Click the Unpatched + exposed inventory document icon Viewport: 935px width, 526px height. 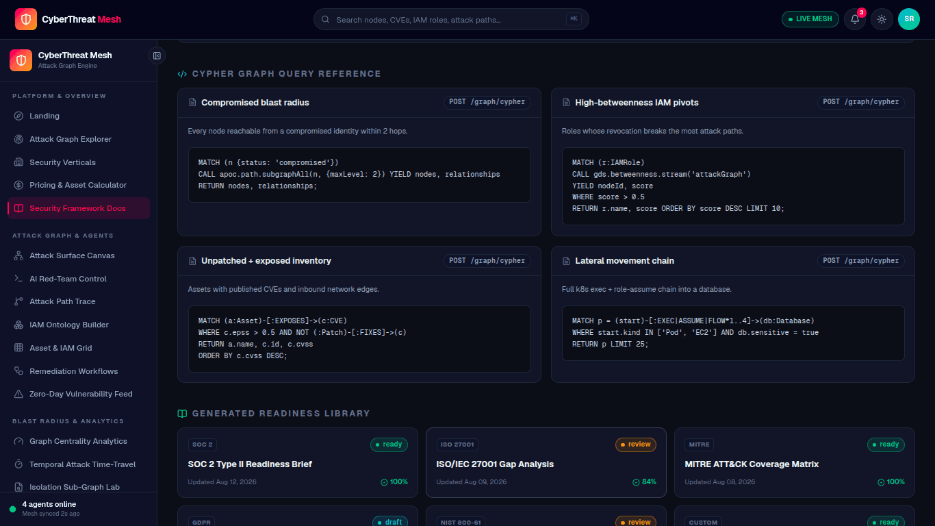pyautogui.click(x=192, y=261)
